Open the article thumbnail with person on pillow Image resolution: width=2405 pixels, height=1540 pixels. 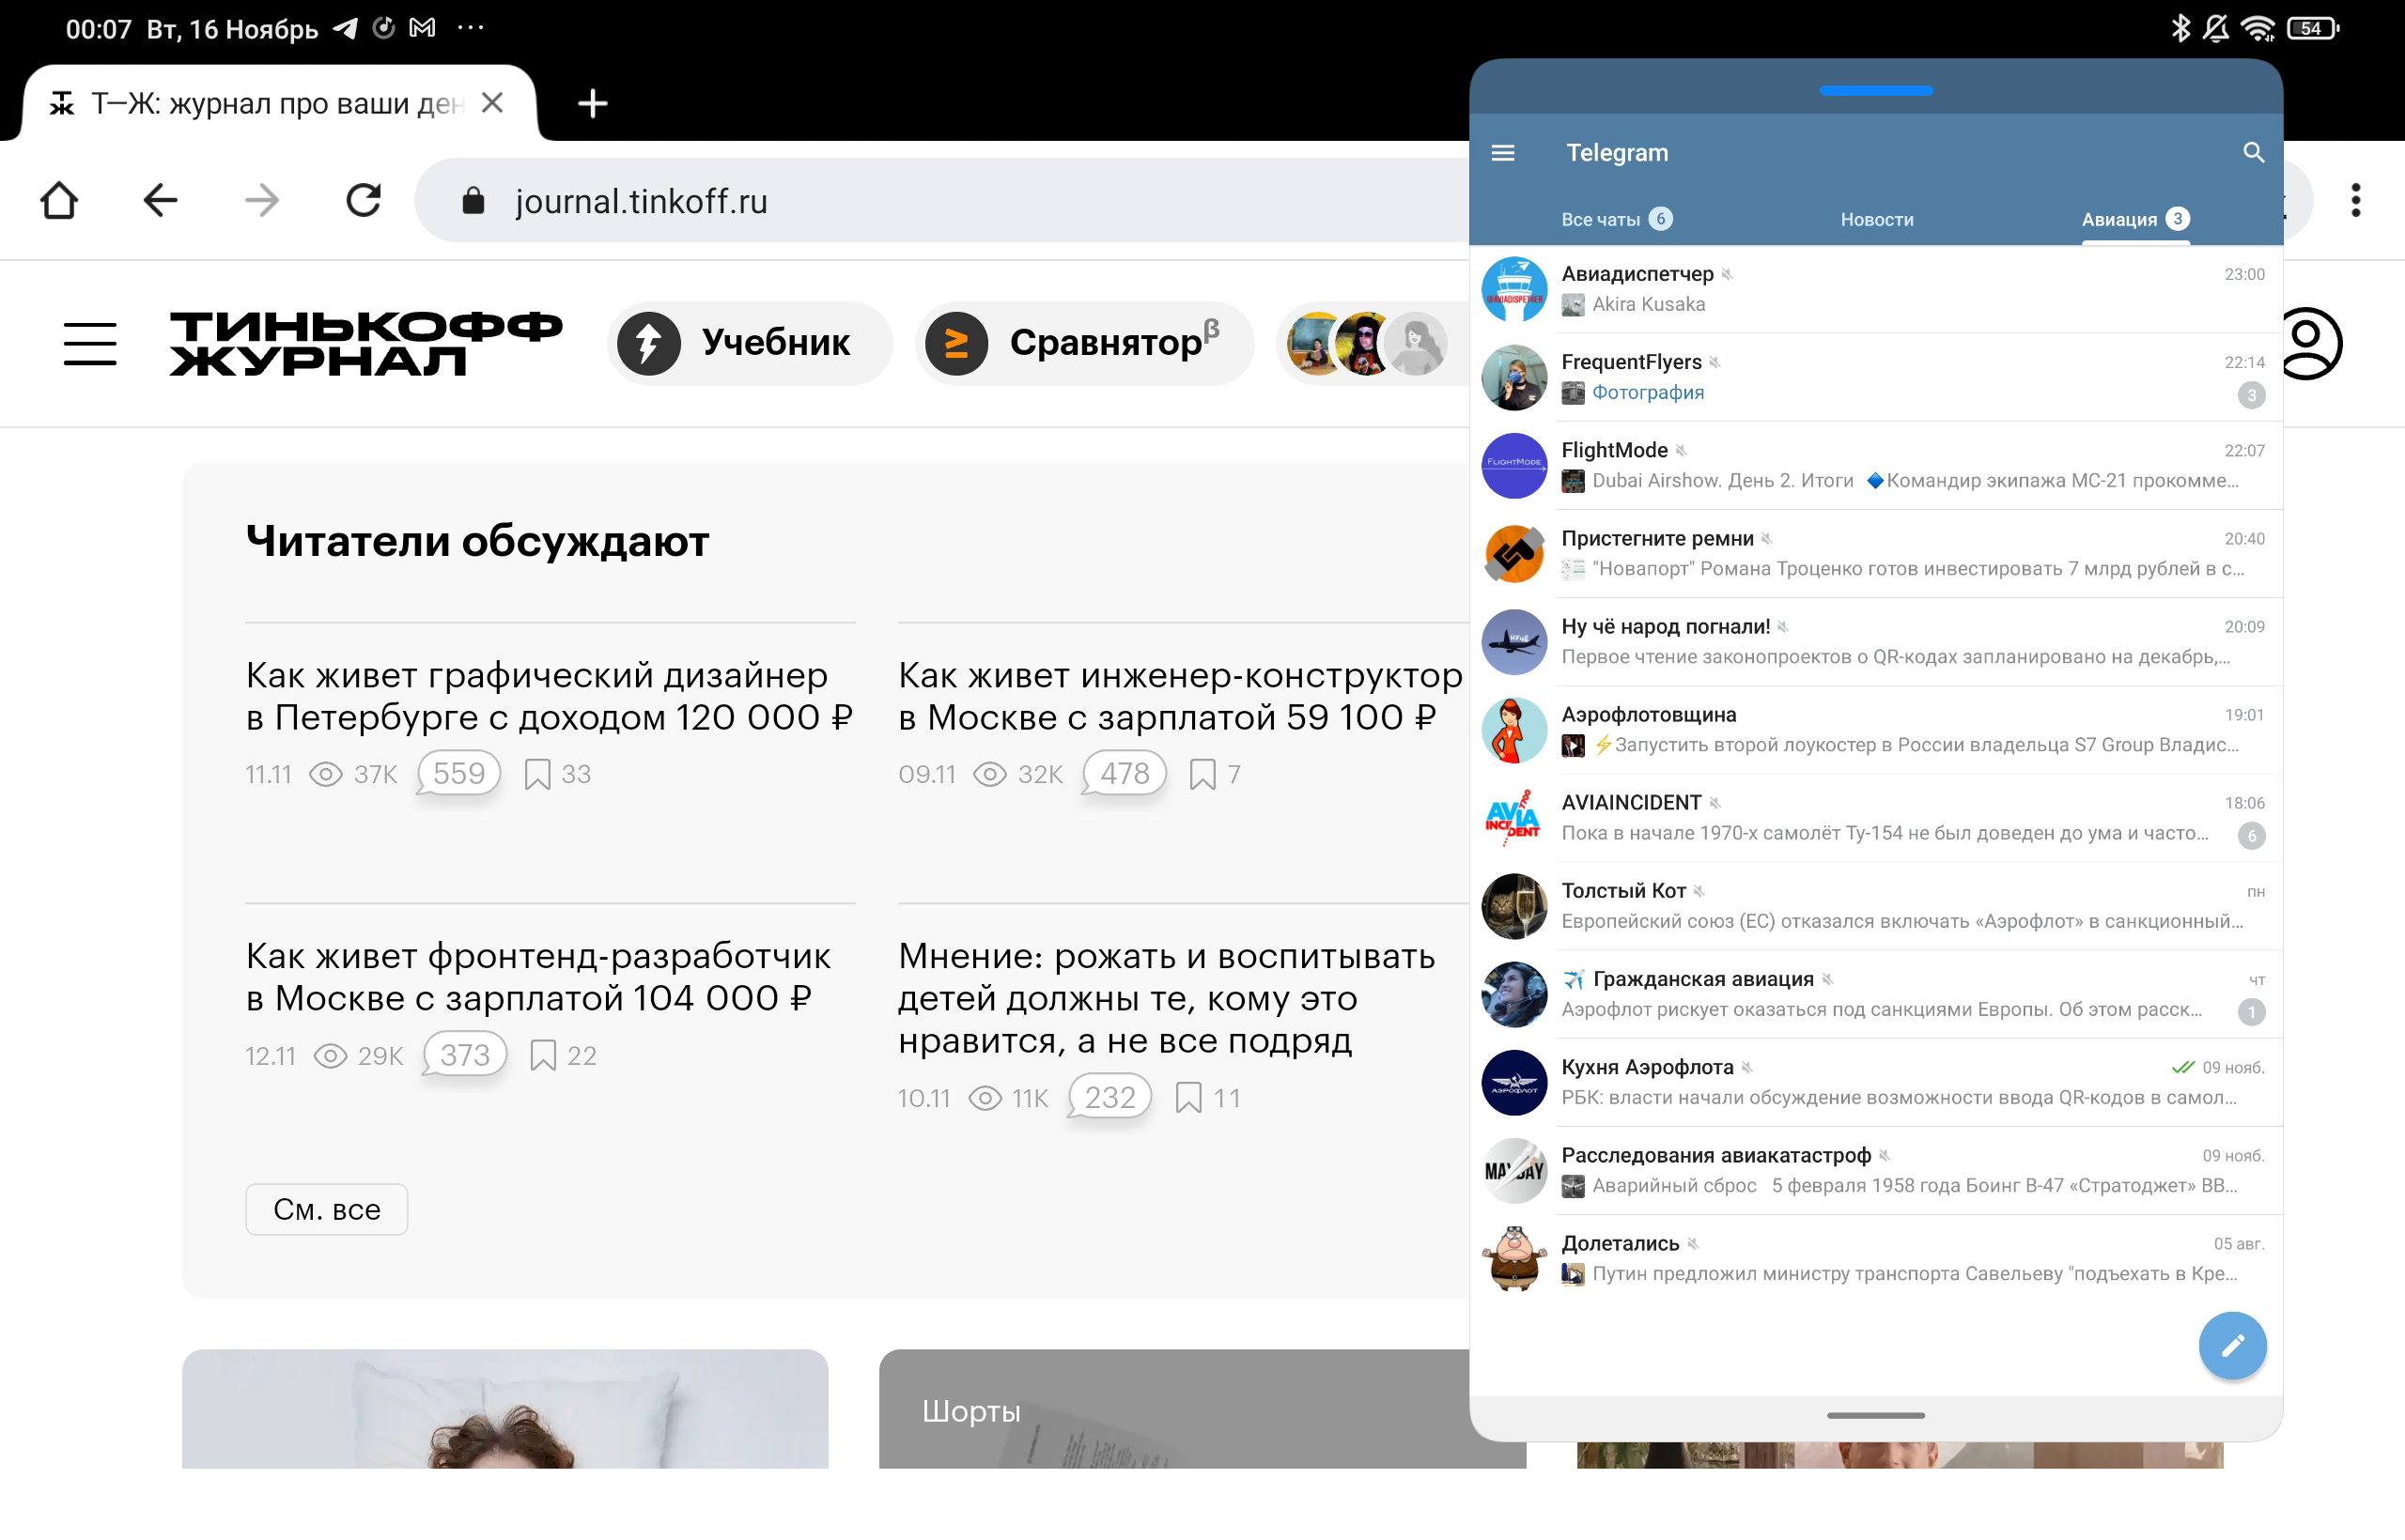coord(505,1409)
